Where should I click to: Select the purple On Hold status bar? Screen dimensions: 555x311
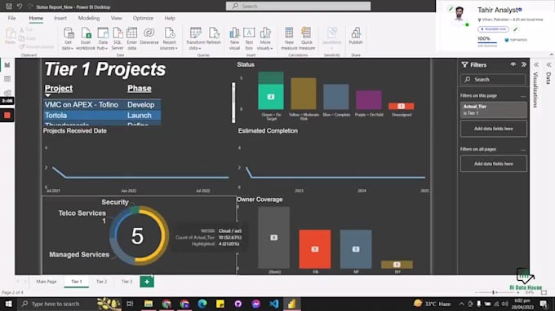tap(368, 100)
